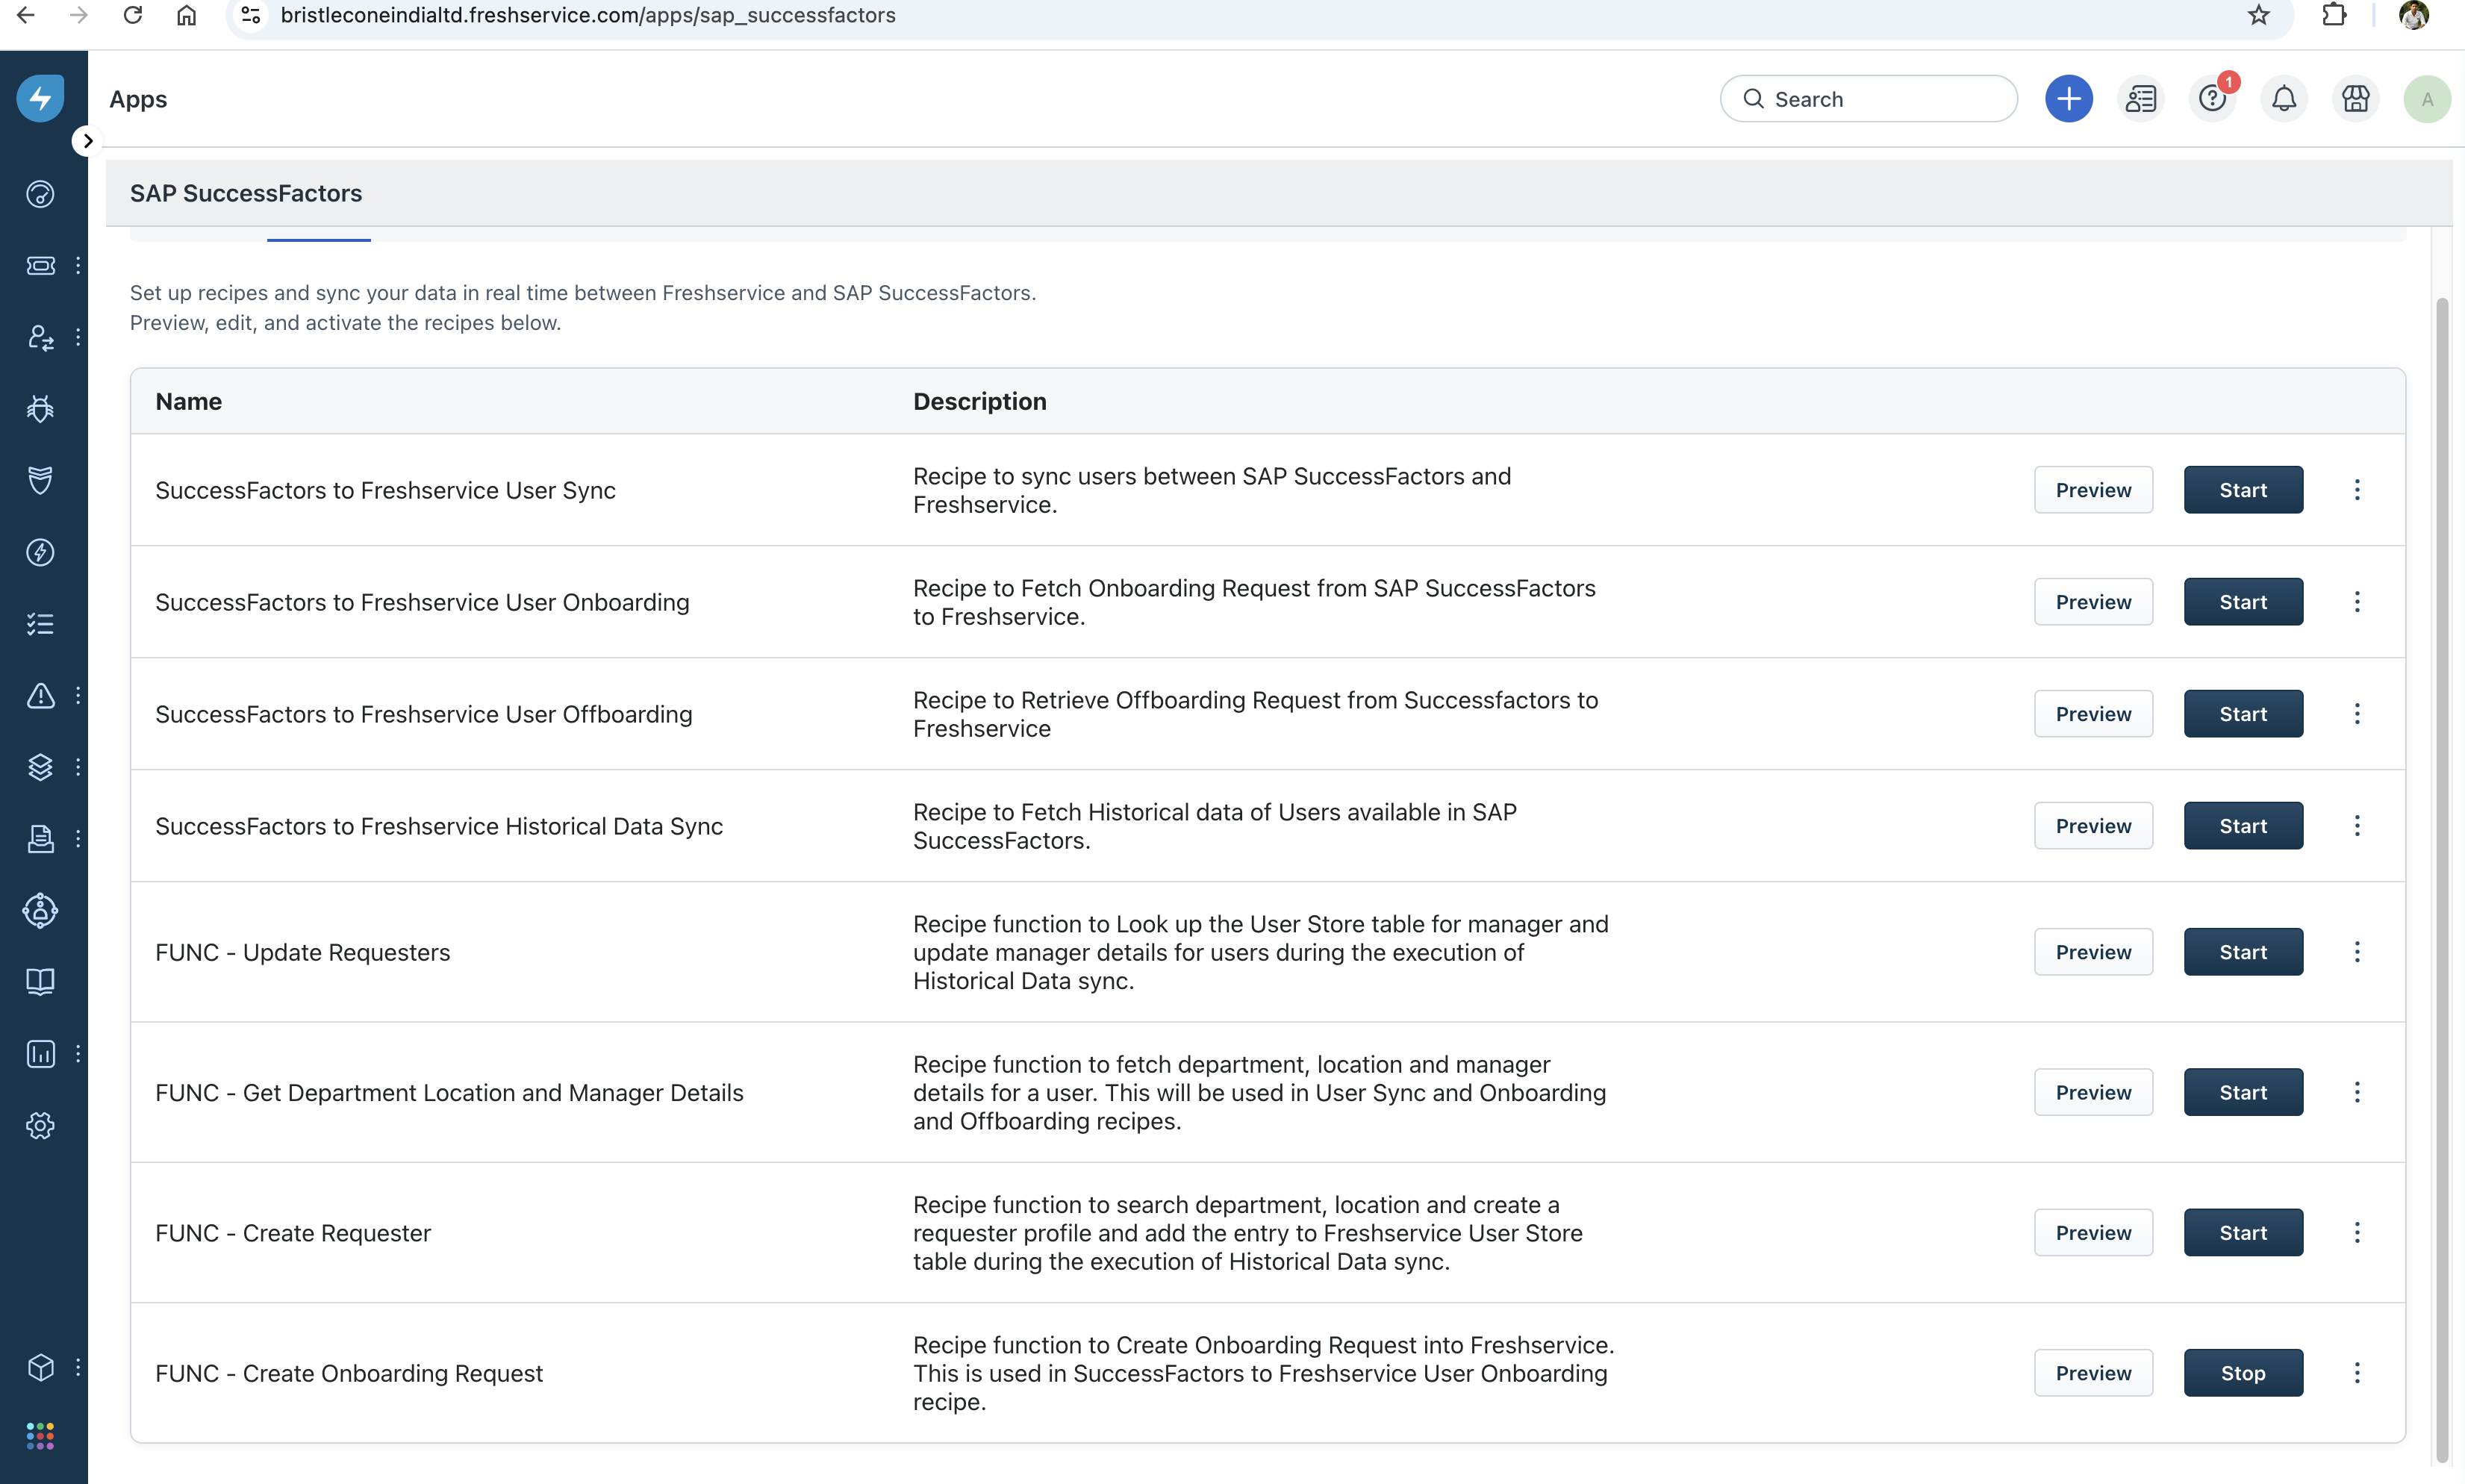Open the Tickets sidebar icon
This screenshot has height=1484, width=2465.
click(40, 265)
